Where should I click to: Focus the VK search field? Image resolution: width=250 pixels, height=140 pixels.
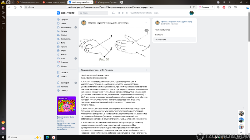(93, 13)
